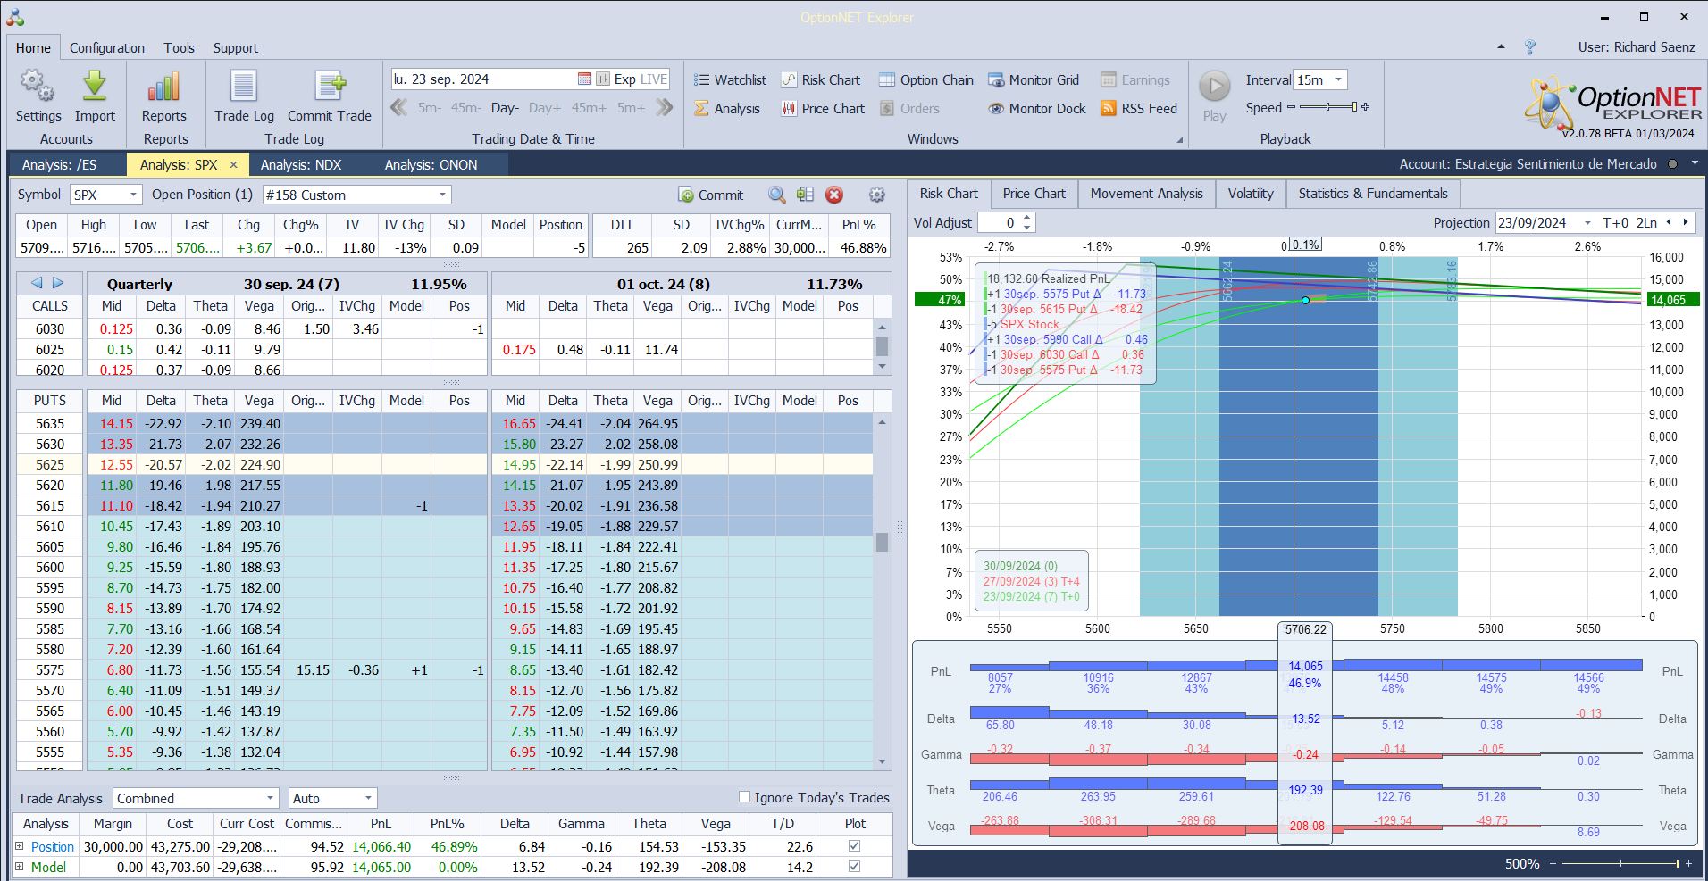Open the Configuration ribbon tab
The width and height of the screenshot is (1708, 881).
pos(107,47)
